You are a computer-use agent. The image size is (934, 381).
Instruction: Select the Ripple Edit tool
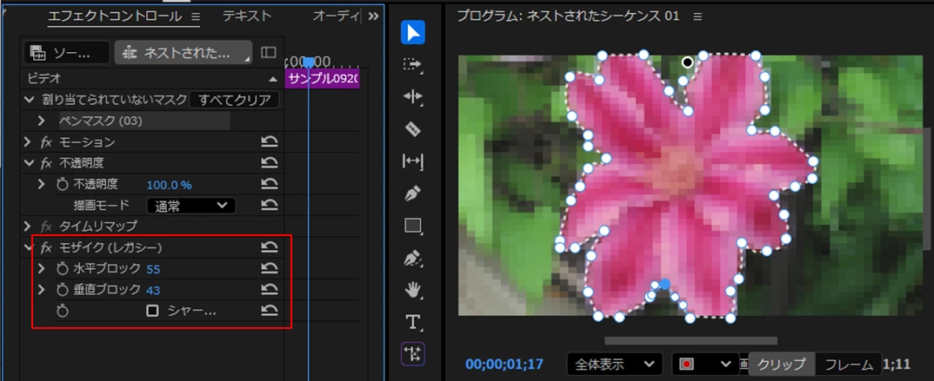coord(413,97)
